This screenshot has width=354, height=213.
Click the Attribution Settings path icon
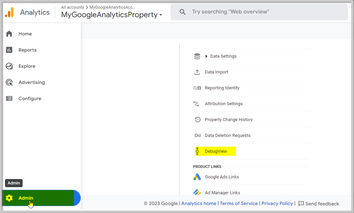point(196,104)
